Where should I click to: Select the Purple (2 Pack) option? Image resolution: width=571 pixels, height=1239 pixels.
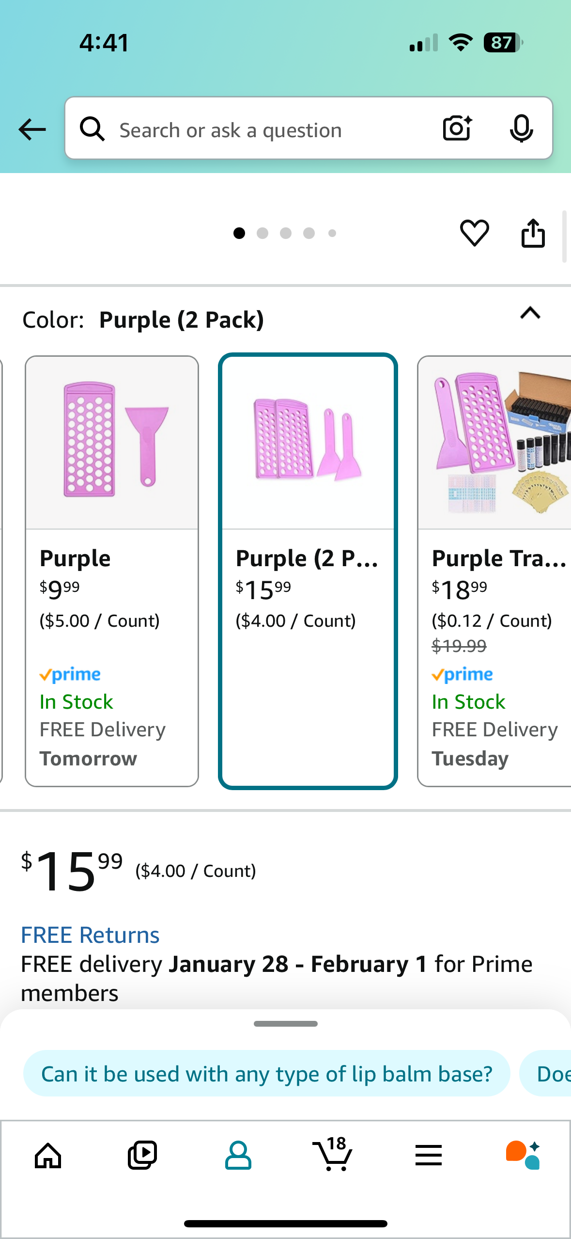[308, 571]
